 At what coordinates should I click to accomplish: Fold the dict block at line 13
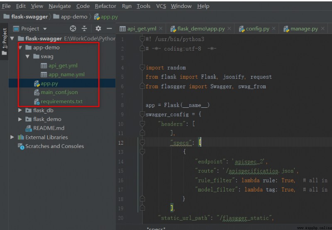click(x=142, y=152)
